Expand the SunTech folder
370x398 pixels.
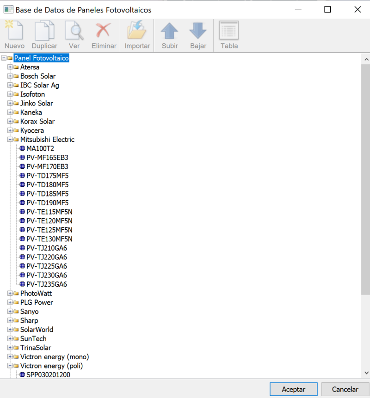coord(10,339)
